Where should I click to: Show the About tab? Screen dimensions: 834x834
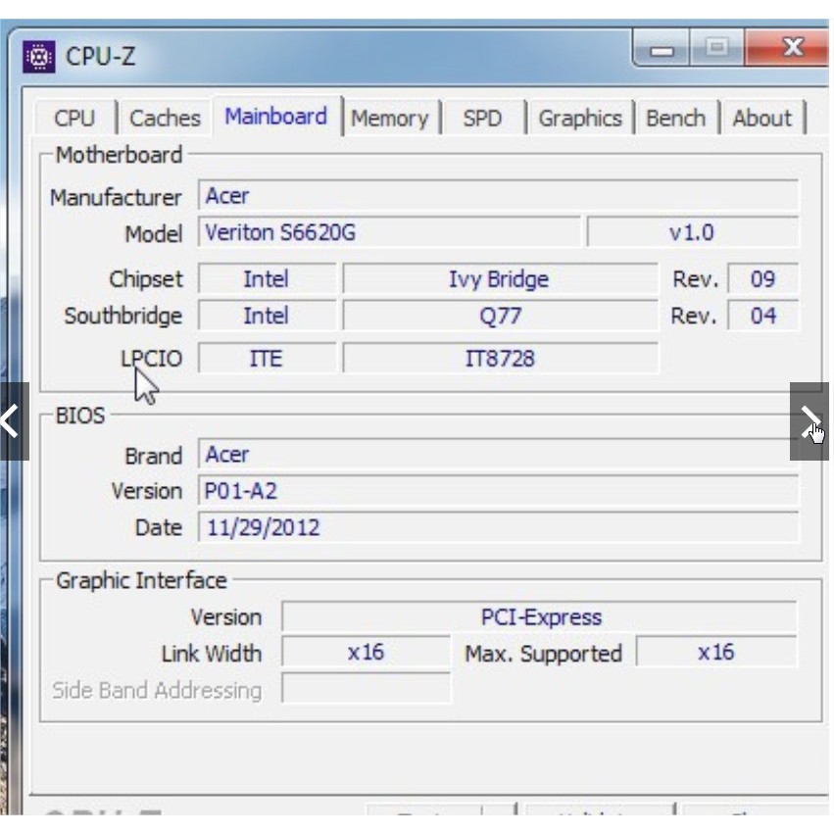(x=761, y=119)
